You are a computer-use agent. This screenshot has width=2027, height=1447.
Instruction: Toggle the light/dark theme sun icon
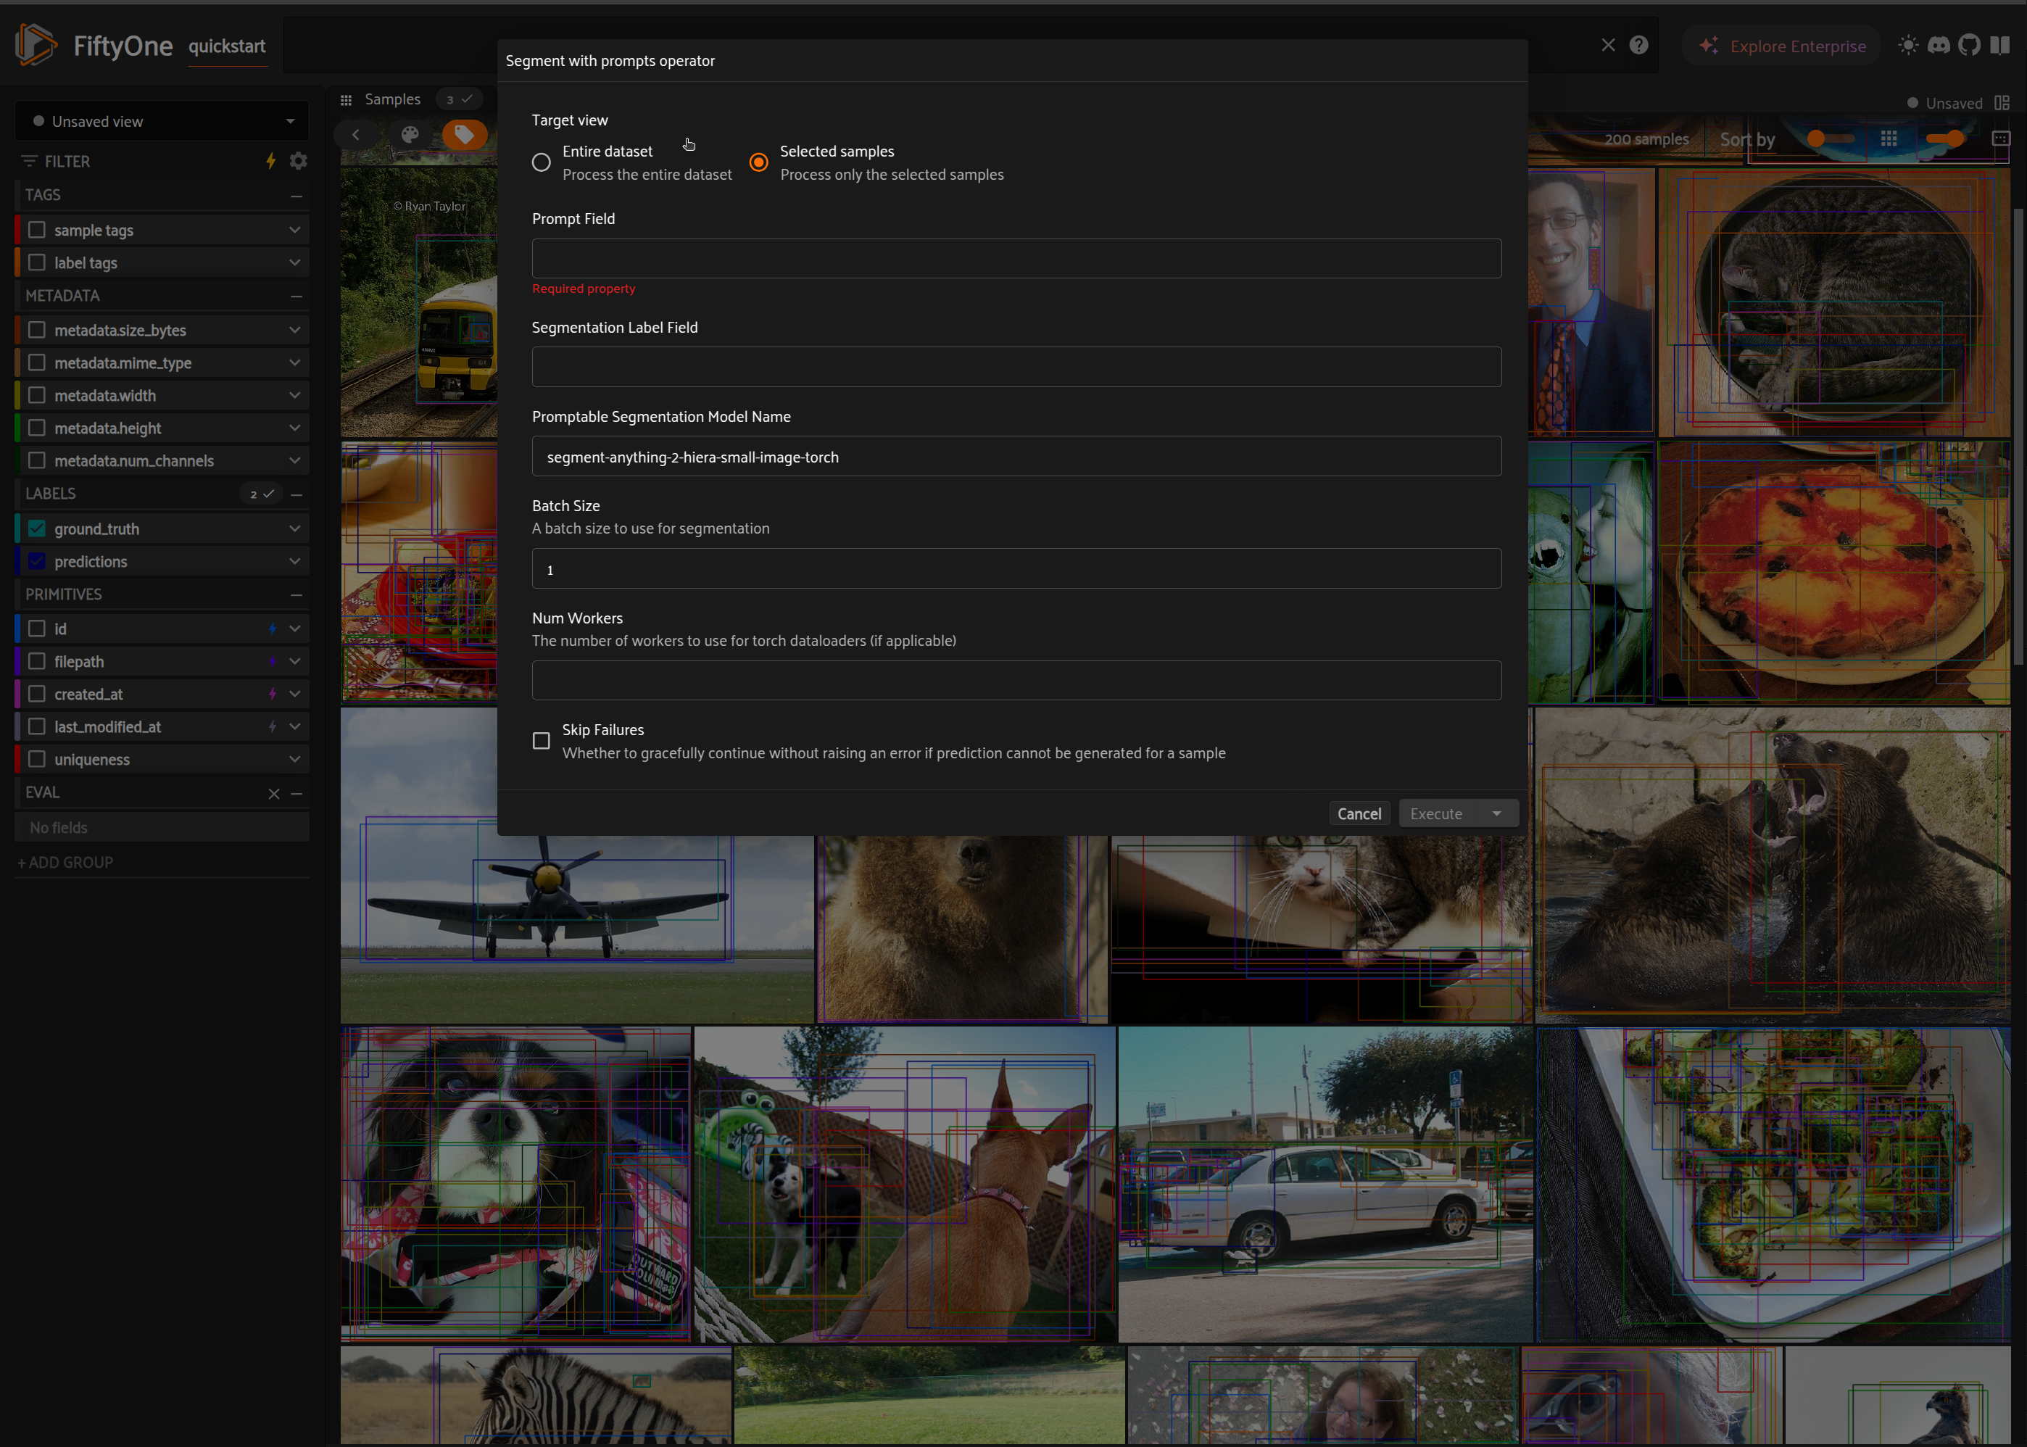1907,44
